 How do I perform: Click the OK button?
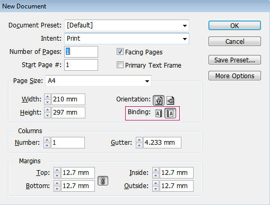[234, 25]
